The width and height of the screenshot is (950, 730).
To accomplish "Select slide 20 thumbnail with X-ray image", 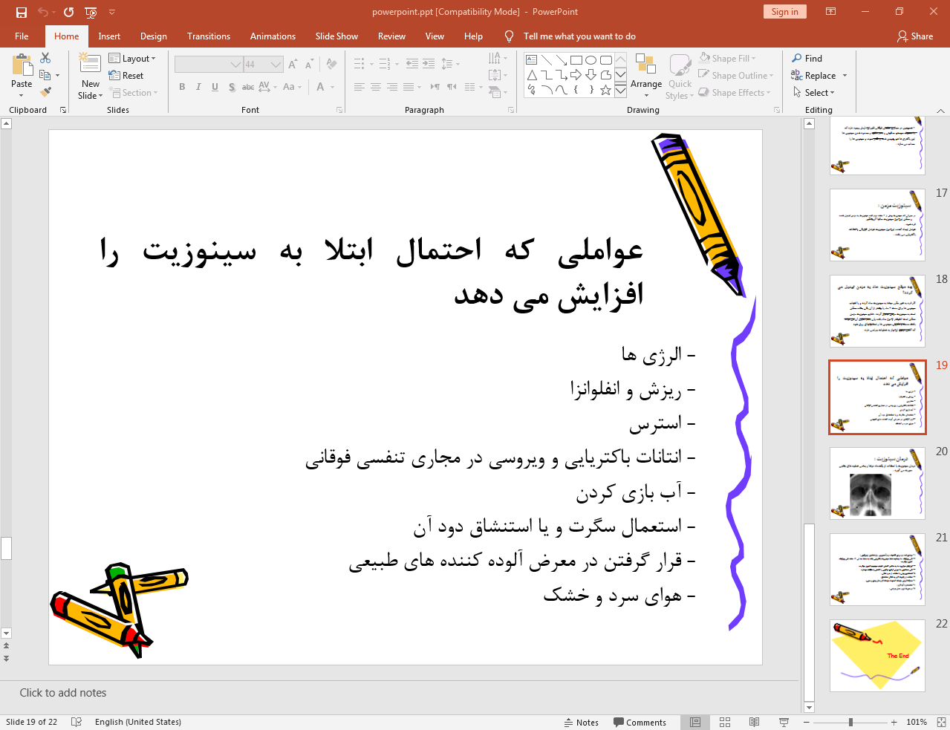I will 876,483.
